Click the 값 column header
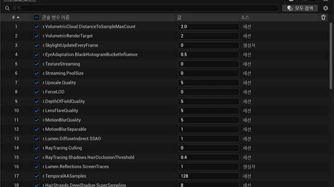 (x=180, y=18)
